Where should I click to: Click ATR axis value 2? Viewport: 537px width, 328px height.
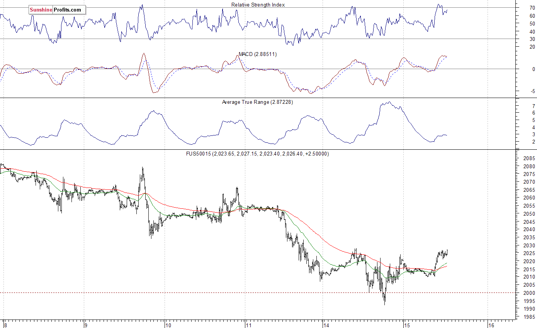point(534,142)
